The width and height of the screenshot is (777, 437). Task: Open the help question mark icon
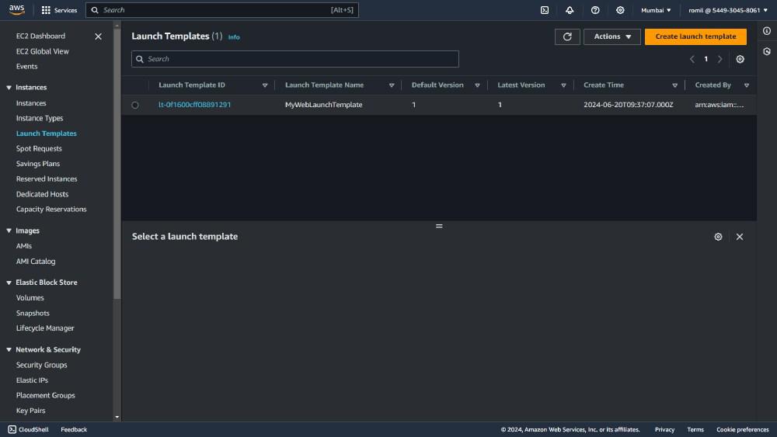click(595, 10)
